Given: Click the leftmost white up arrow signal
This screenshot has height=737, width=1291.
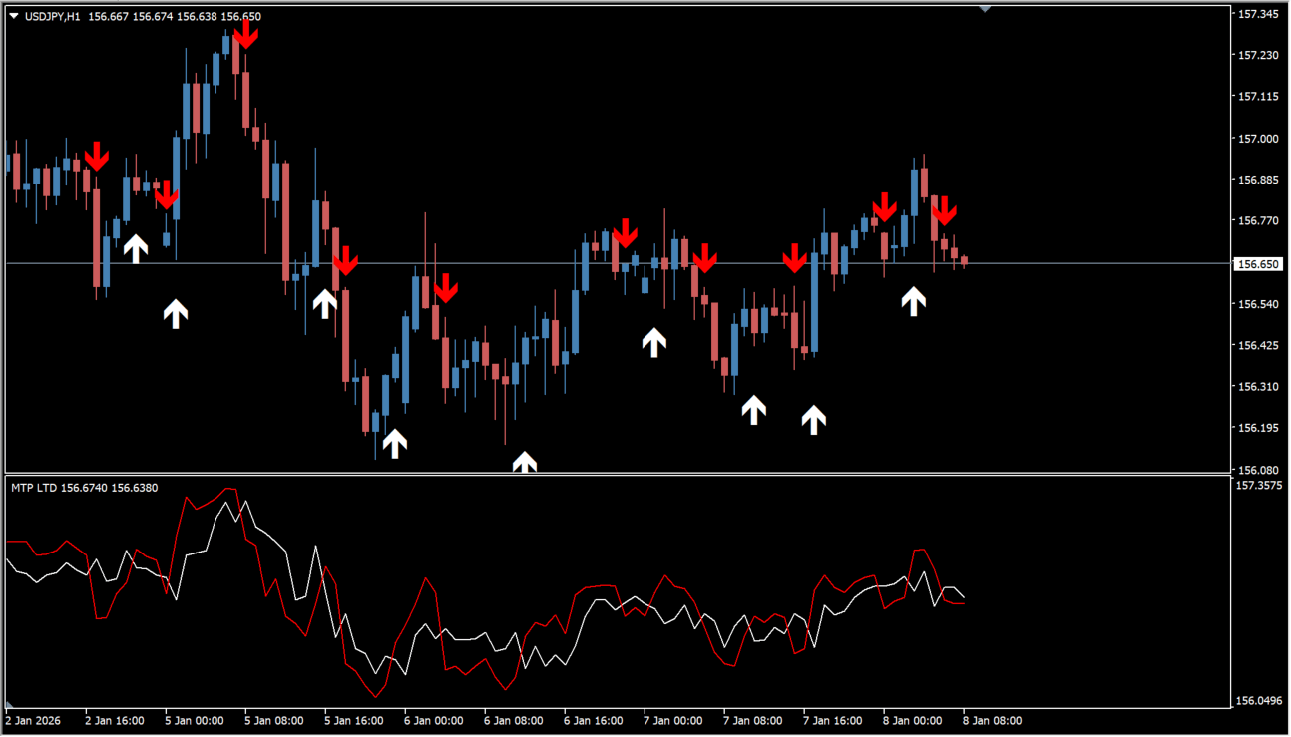Looking at the screenshot, I should [x=135, y=247].
